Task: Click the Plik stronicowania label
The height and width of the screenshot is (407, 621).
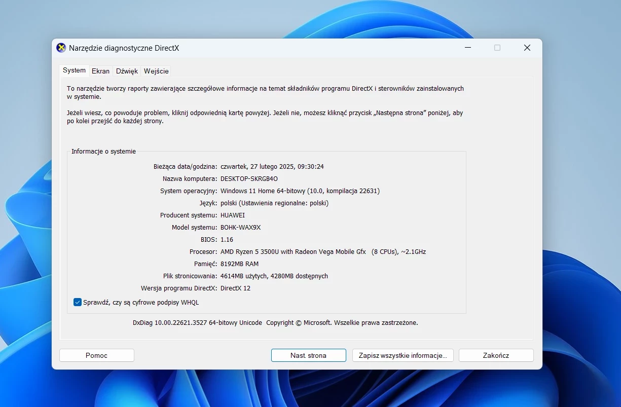Action: 190,276
